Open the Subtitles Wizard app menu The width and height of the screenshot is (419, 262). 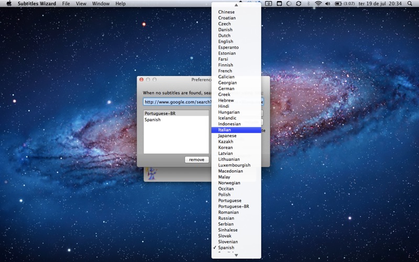point(37,4)
